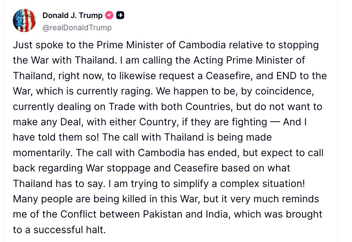Open the Donald J. Trump display name
Viewport: 352px width, 242px height.
72,15
